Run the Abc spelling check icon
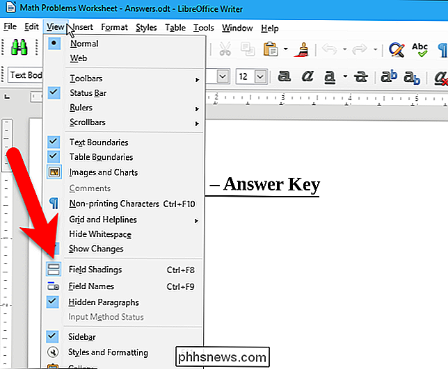This screenshot has width=448, height=369. tap(419, 49)
